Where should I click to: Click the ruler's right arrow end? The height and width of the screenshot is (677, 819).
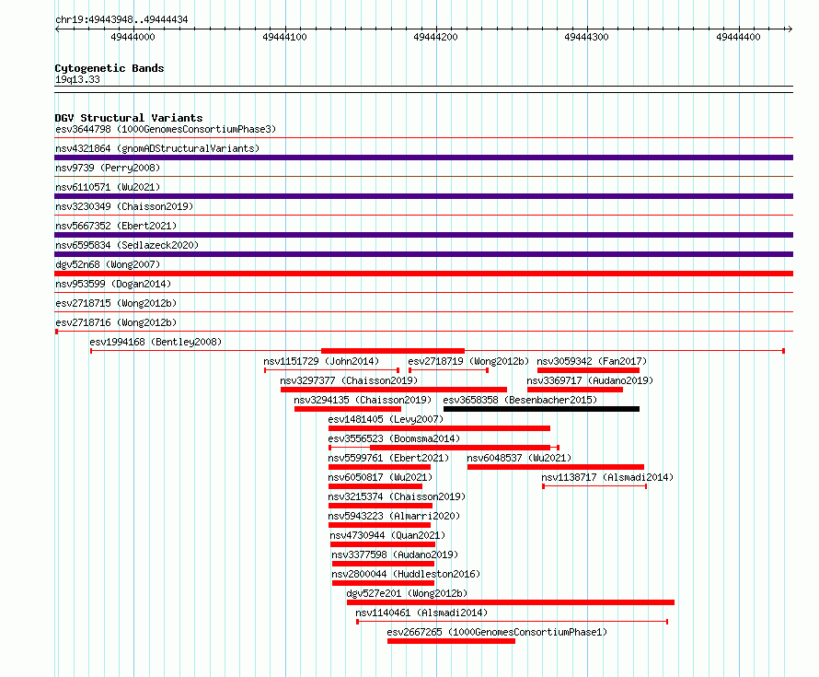(790, 29)
